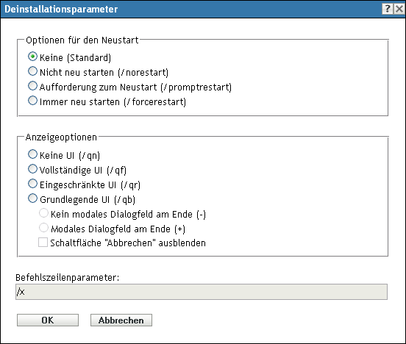This screenshot has width=406, height=344.
Task: Select Eingeschränkte UI (/qr)
Action: (32, 184)
